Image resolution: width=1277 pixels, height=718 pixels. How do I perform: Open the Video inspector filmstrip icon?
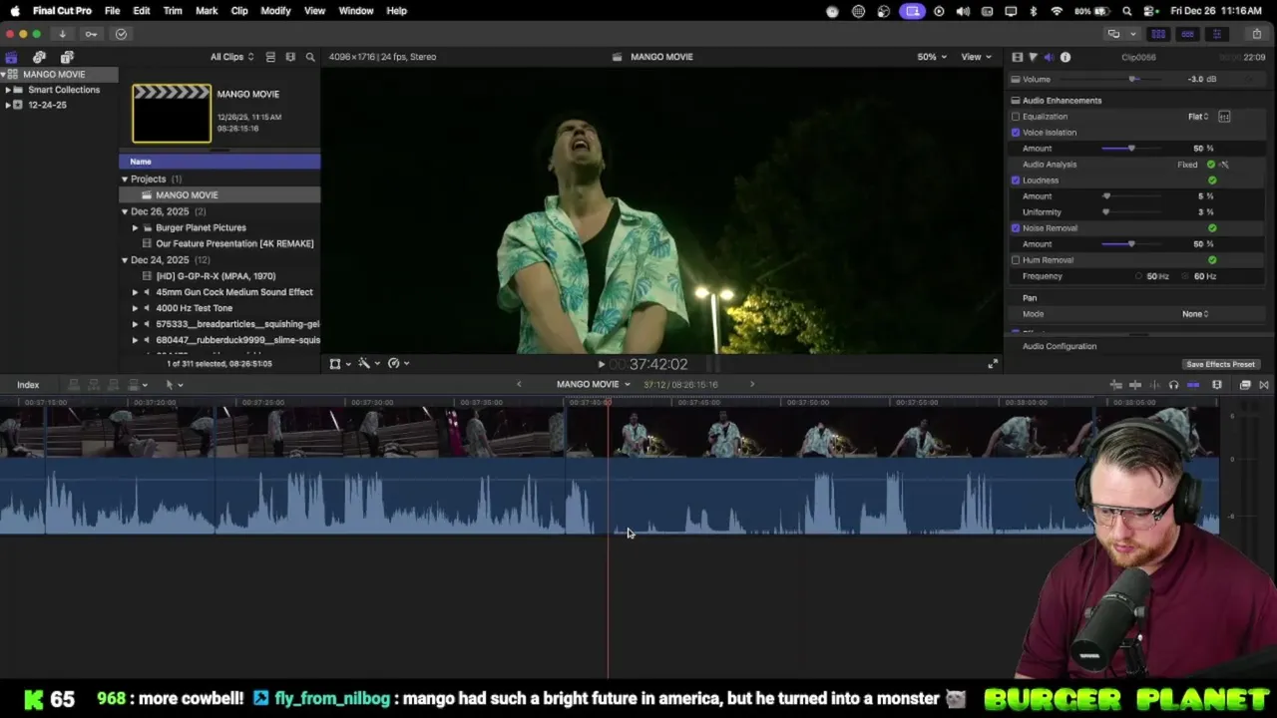(x=1017, y=57)
